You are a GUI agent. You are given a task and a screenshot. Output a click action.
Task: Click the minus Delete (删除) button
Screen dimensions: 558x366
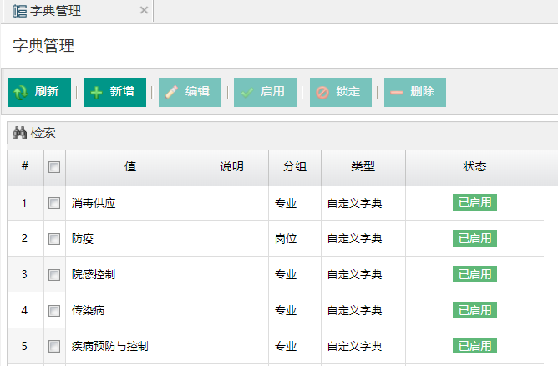tap(415, 92)
